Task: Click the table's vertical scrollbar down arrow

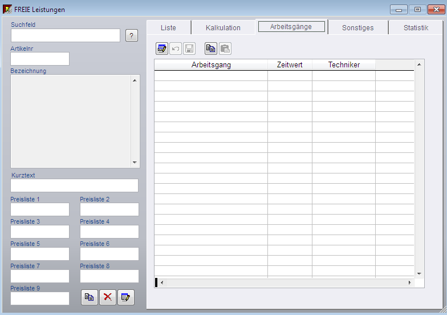Action: tap(419, 274)
